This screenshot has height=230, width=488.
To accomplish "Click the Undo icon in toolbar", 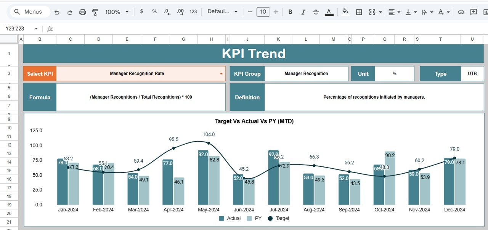I will 57,12.
